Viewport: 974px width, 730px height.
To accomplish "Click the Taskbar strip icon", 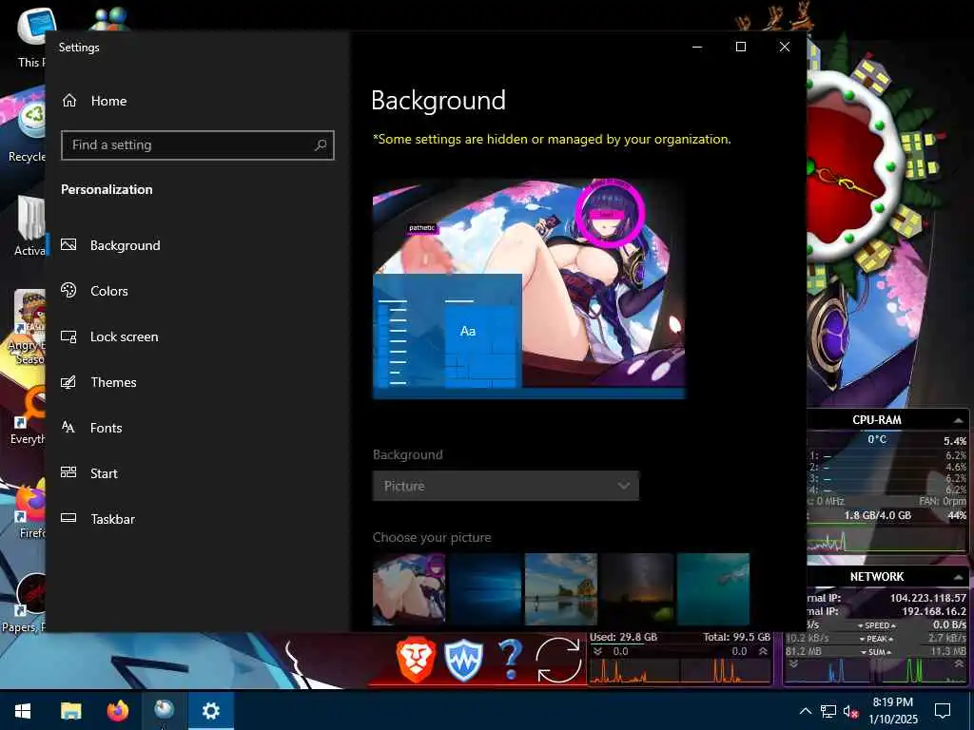I will point(68,518).
